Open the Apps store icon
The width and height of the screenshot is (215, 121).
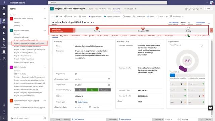[x=4, y=105]
